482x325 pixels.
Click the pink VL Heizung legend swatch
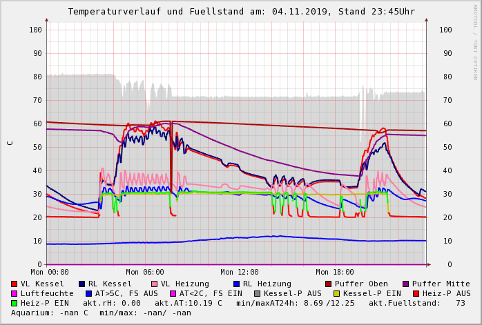pos(154,284)
